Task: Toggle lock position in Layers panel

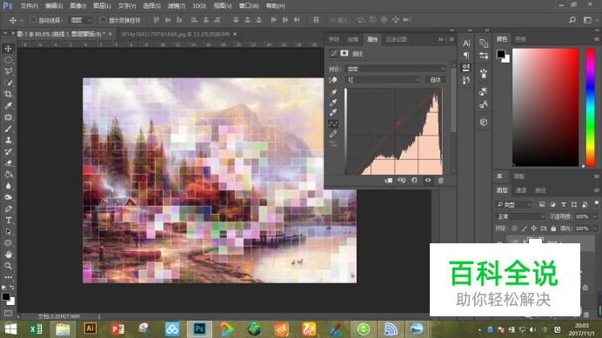Action: (533, 229)
